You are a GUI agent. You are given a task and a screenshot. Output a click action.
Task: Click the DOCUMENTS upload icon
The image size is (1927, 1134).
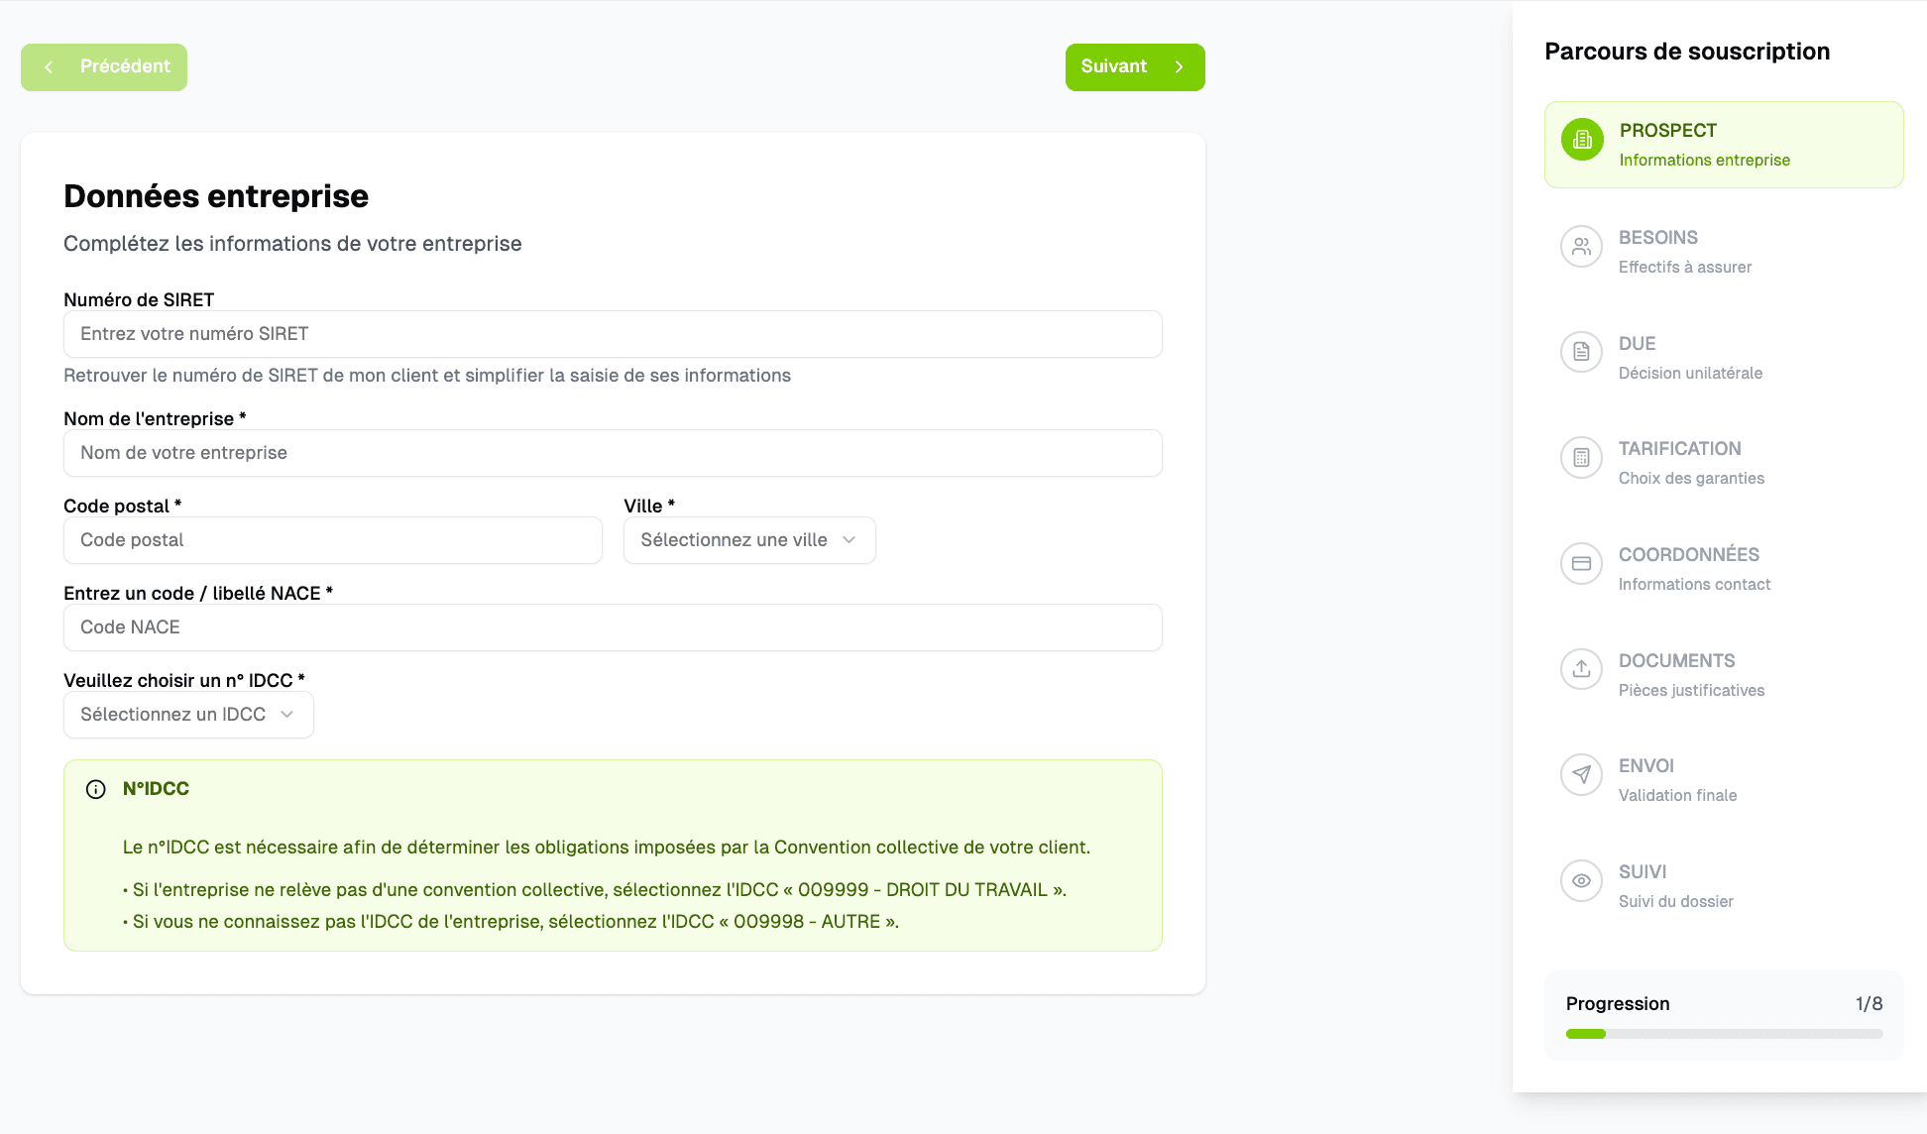tap(1581, 669)
